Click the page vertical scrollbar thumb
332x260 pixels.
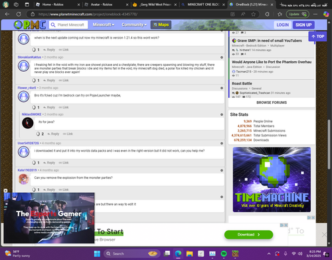329,144
